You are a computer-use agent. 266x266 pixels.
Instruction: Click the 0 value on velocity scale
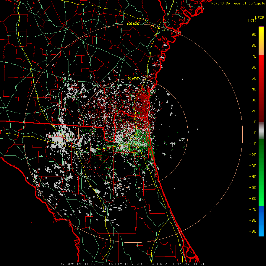255,133
